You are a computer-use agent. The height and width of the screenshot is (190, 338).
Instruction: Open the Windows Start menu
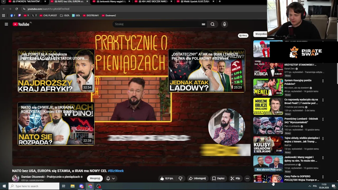click(x=4, y=186)
